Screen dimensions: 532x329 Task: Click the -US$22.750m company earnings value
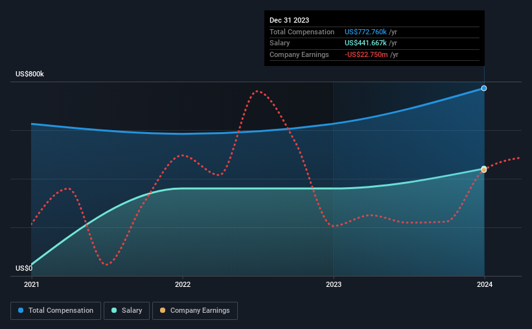click(366, 54)
